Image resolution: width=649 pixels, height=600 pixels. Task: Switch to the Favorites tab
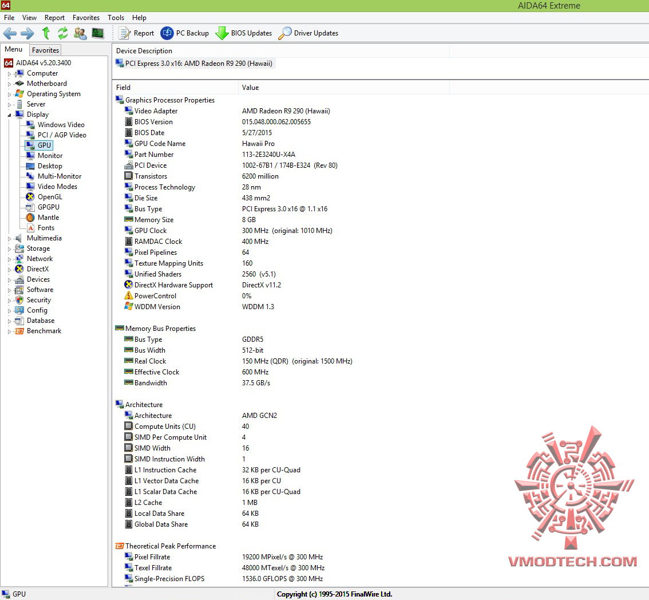pos(46,50)
